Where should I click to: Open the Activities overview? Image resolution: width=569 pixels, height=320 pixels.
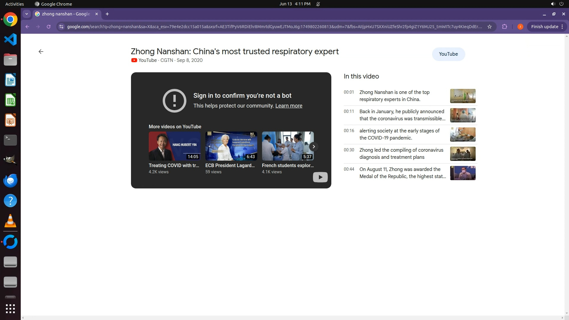tap(15, 4)
